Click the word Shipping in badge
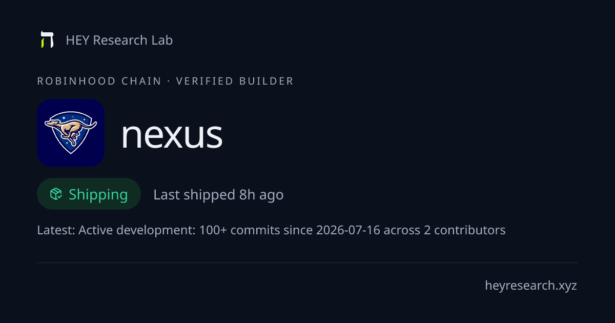This screenshot has height=323, width=615. [98, 194]
